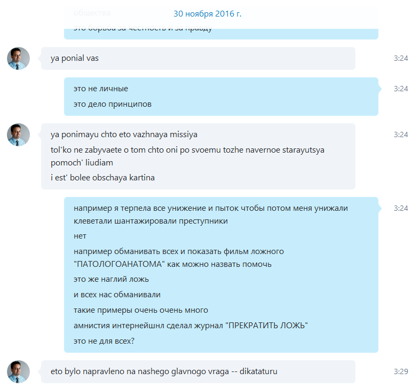Select the message 'ya ponial vas'
This screenshot has width=412, height=388.
(75, 58)
